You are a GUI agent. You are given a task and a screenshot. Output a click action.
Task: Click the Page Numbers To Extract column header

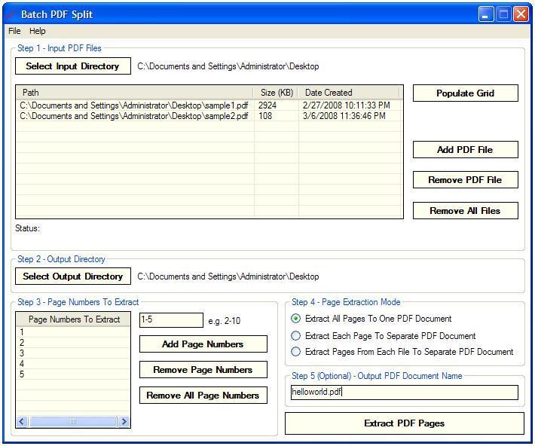(73, 319)
